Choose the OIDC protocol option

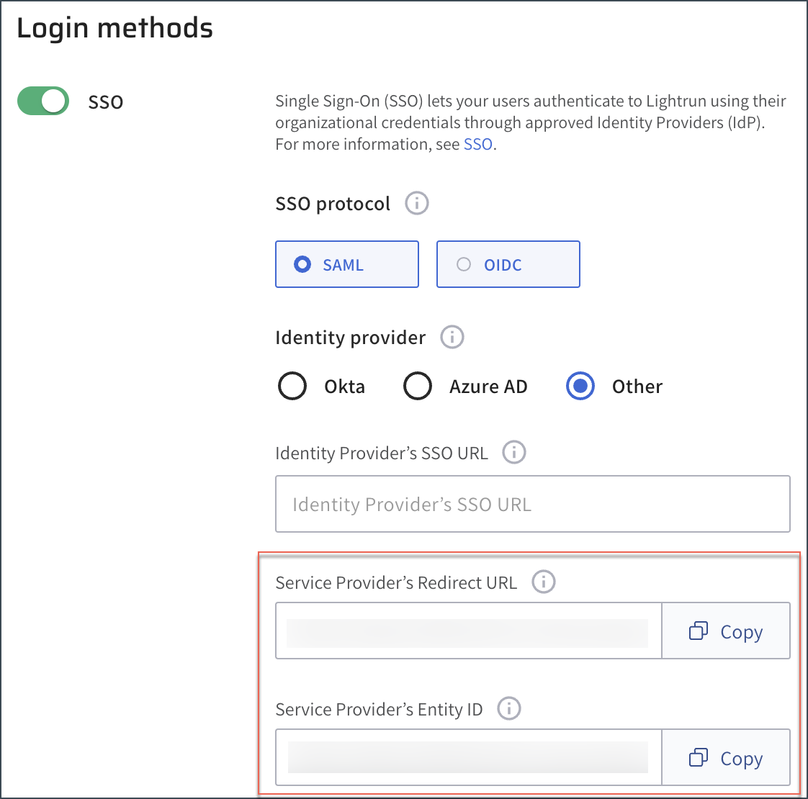click(508, 264)
